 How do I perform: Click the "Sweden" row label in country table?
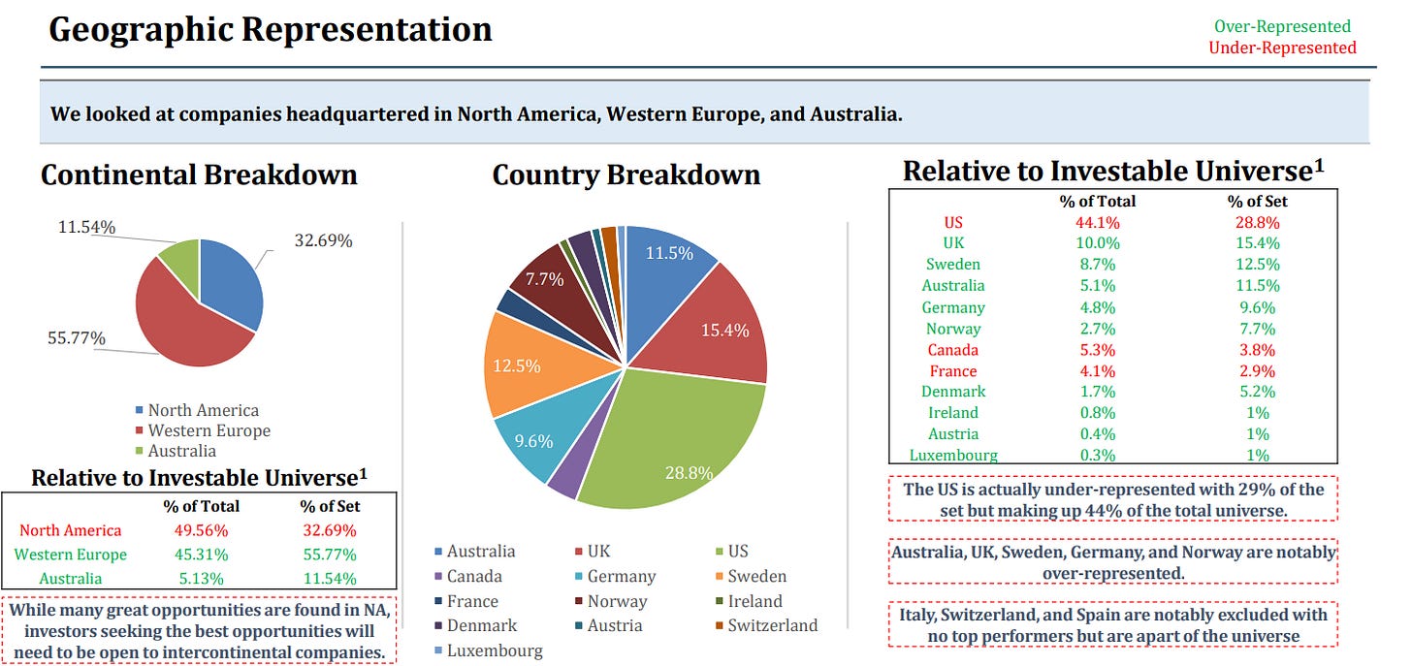click(x=952, y=265)
